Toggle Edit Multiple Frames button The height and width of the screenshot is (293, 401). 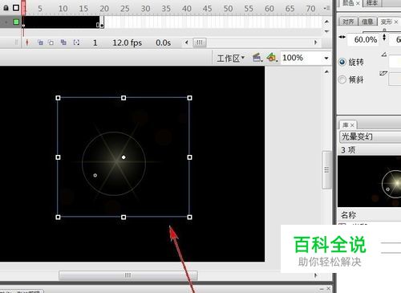pyautogui.click(x=63, y=43)
